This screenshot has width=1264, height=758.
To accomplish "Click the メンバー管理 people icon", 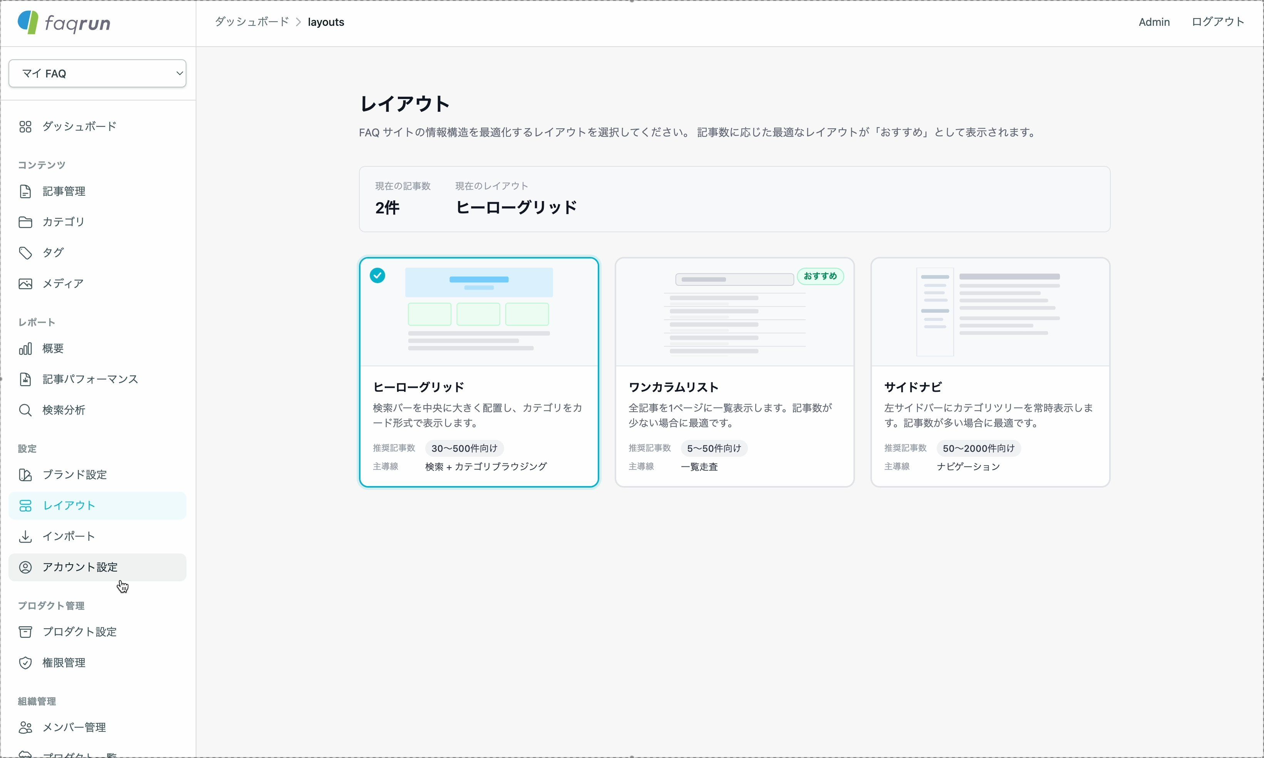I will point(25,728).
